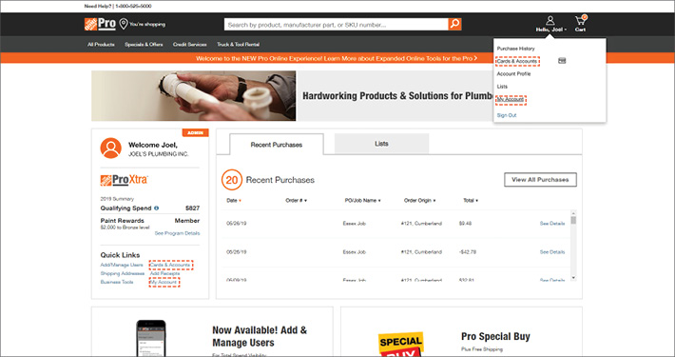The image size is (675, 357).
Task: Click the 20 recent purchases count circle
Action: [x=232, y=180]
